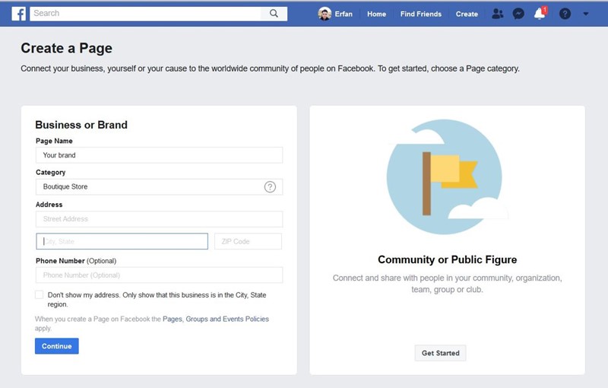Screen dimensions: 608x388
Task: Open the Messenger icon
Action: point(518,14)
